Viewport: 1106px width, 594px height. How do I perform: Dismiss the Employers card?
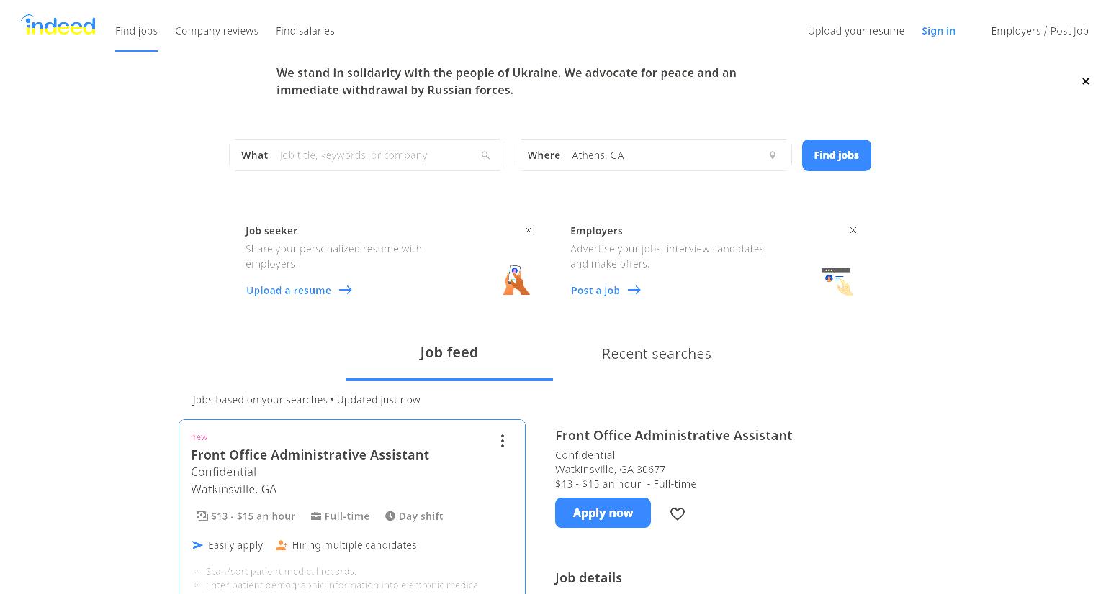pos(853,230)
